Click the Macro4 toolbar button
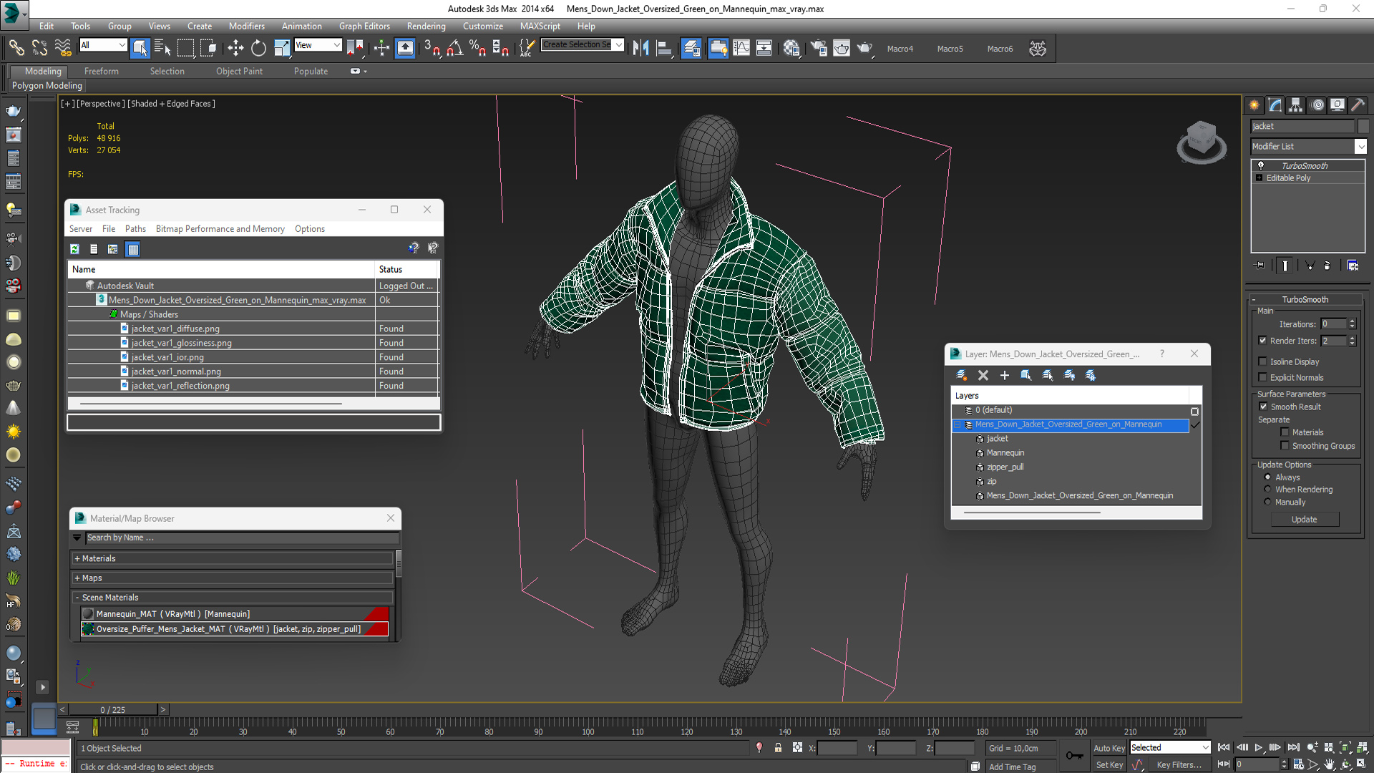This screenshot has width=1374, height=773. (x=900, y=49)
